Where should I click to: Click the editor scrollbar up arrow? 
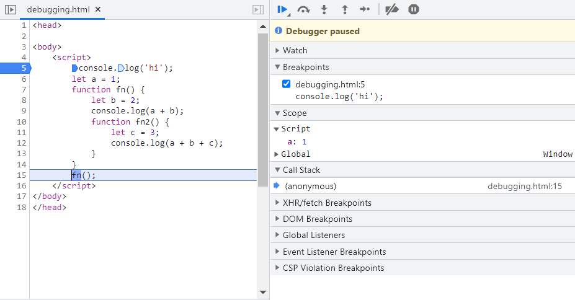[x=263, y=27]
